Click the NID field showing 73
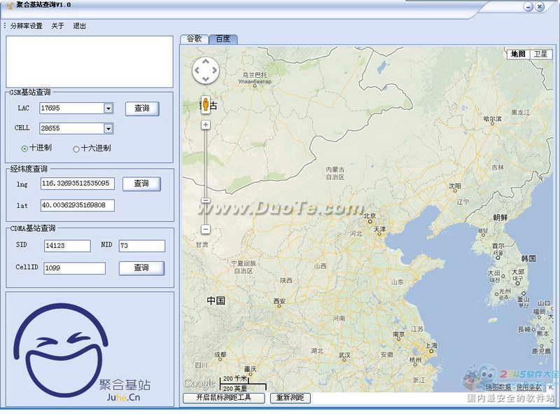 142,246
